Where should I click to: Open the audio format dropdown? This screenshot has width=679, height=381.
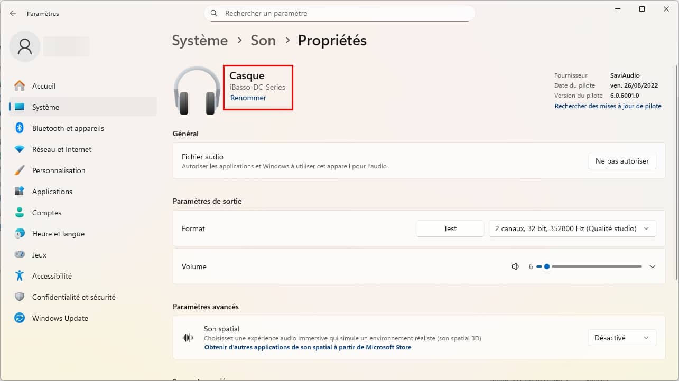(572, 228)
